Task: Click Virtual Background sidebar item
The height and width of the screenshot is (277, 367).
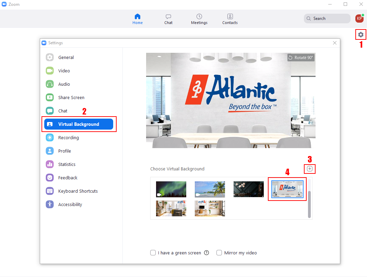Action: click(x=79, y=124)
